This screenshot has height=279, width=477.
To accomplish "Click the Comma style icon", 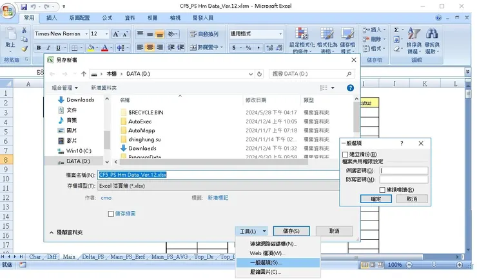I will [258, 48].
